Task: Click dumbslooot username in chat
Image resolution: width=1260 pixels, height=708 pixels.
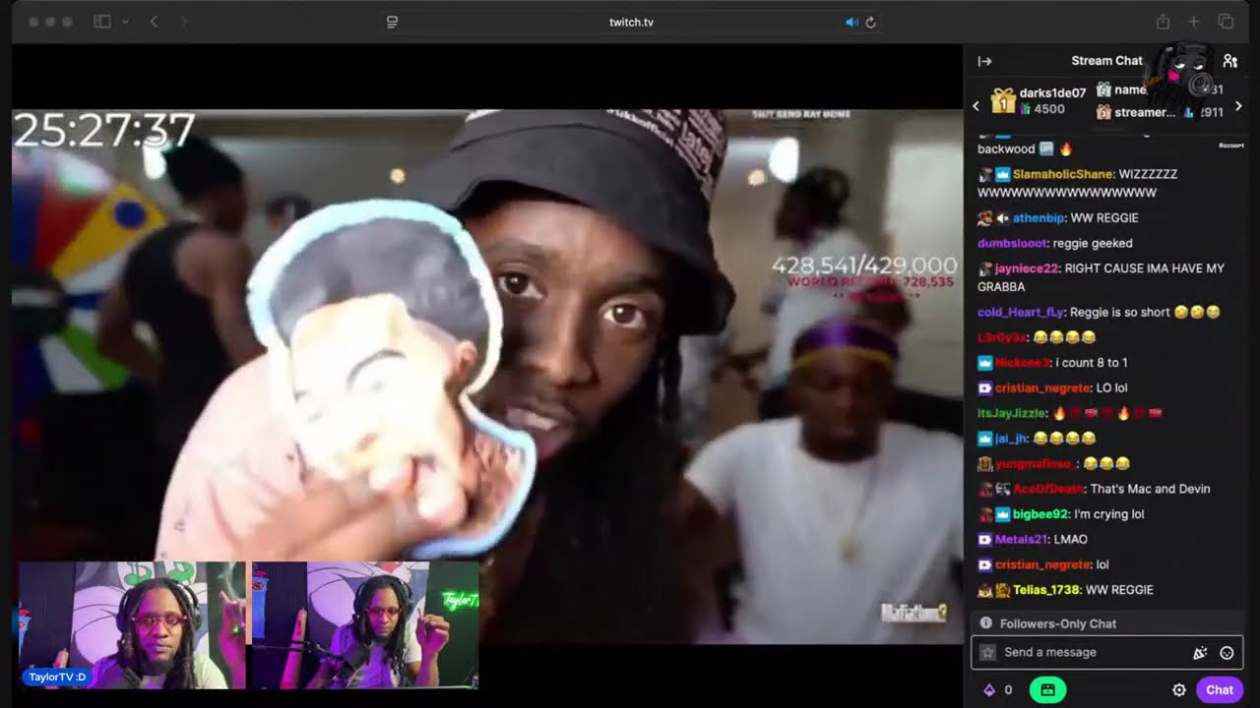Action: (x=1013, y=243)
